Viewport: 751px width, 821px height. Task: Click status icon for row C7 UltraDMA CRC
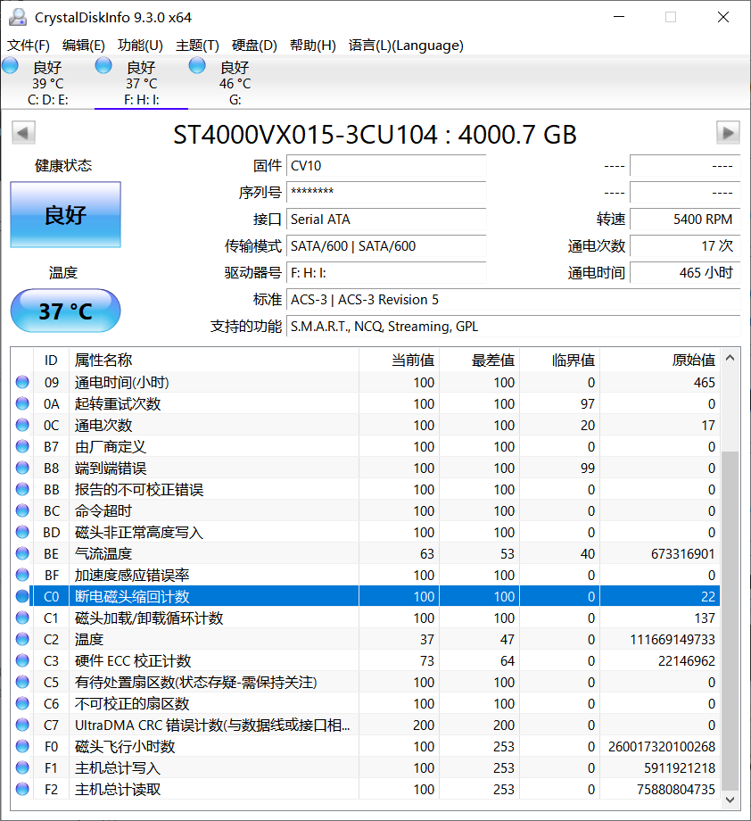22,725
